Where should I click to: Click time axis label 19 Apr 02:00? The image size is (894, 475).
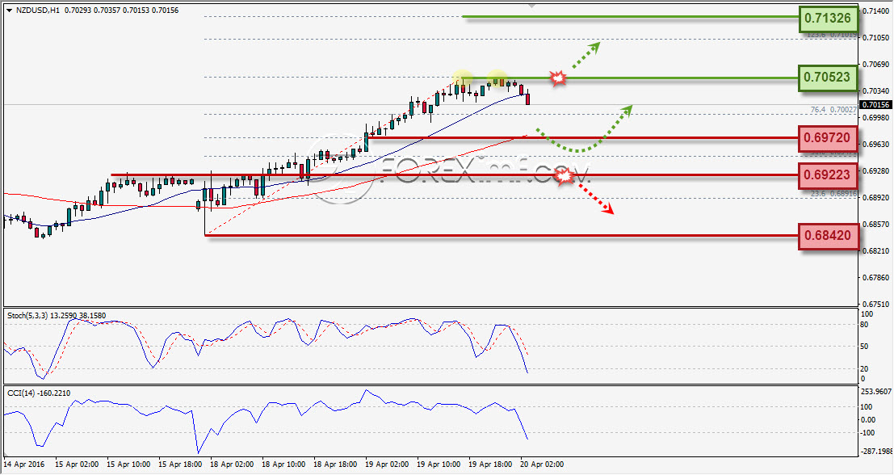(387, 464)
